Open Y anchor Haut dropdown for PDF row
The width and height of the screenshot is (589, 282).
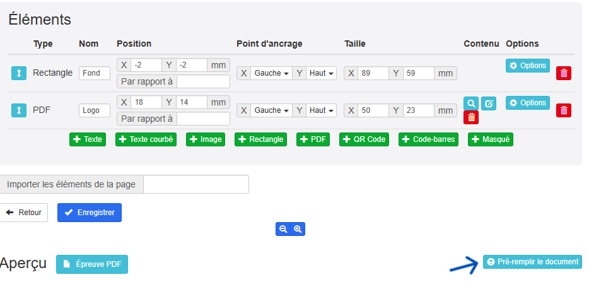(x=322, y=110)
